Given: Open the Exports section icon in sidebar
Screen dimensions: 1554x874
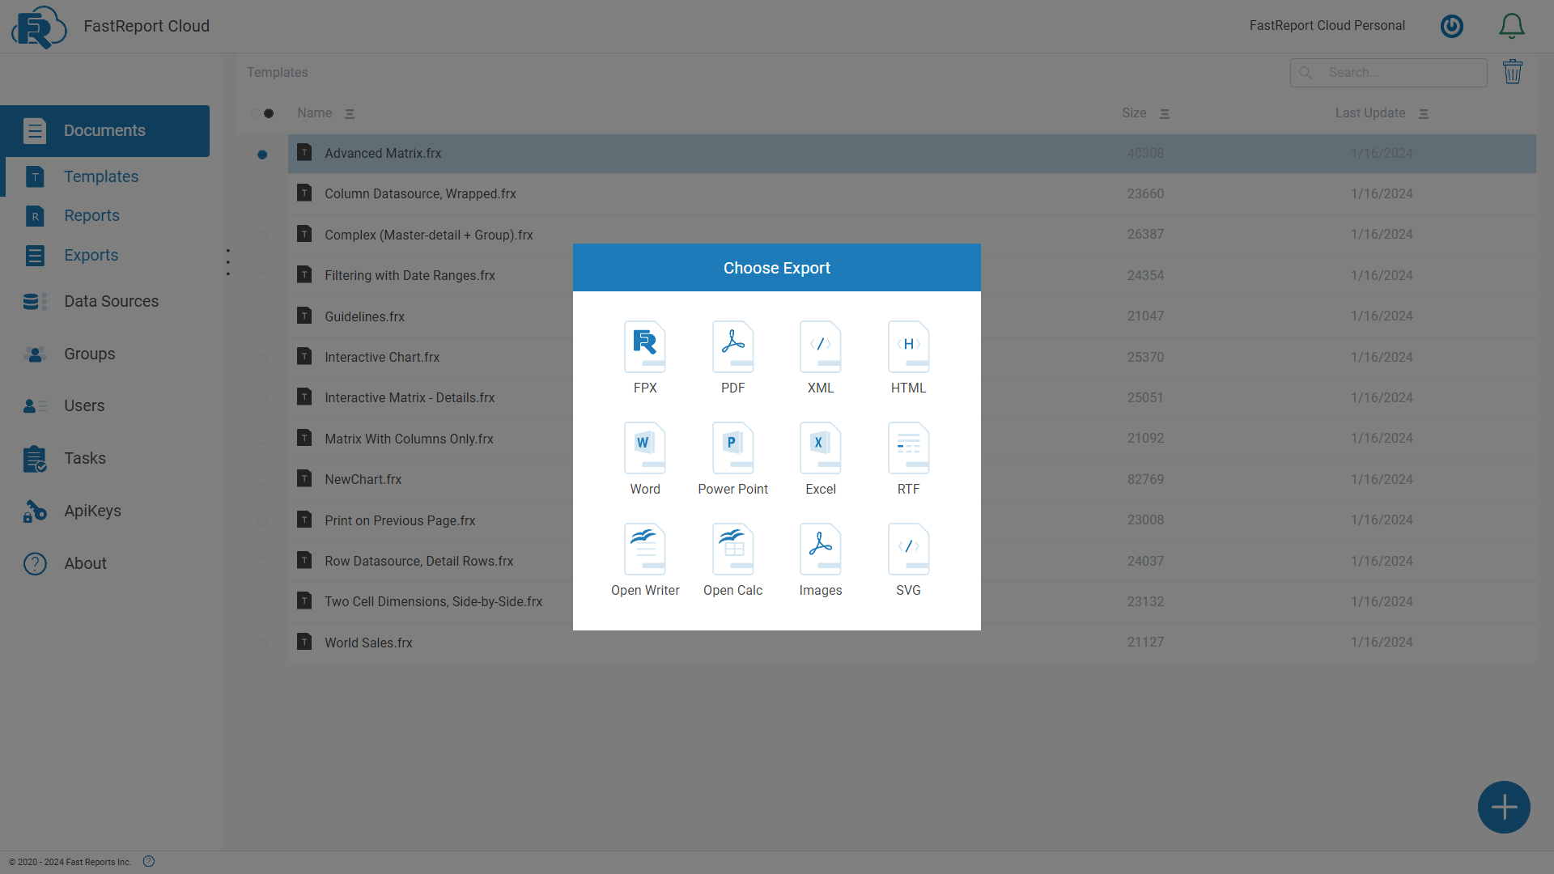Looking at the screenshot, I should (35, 255).
